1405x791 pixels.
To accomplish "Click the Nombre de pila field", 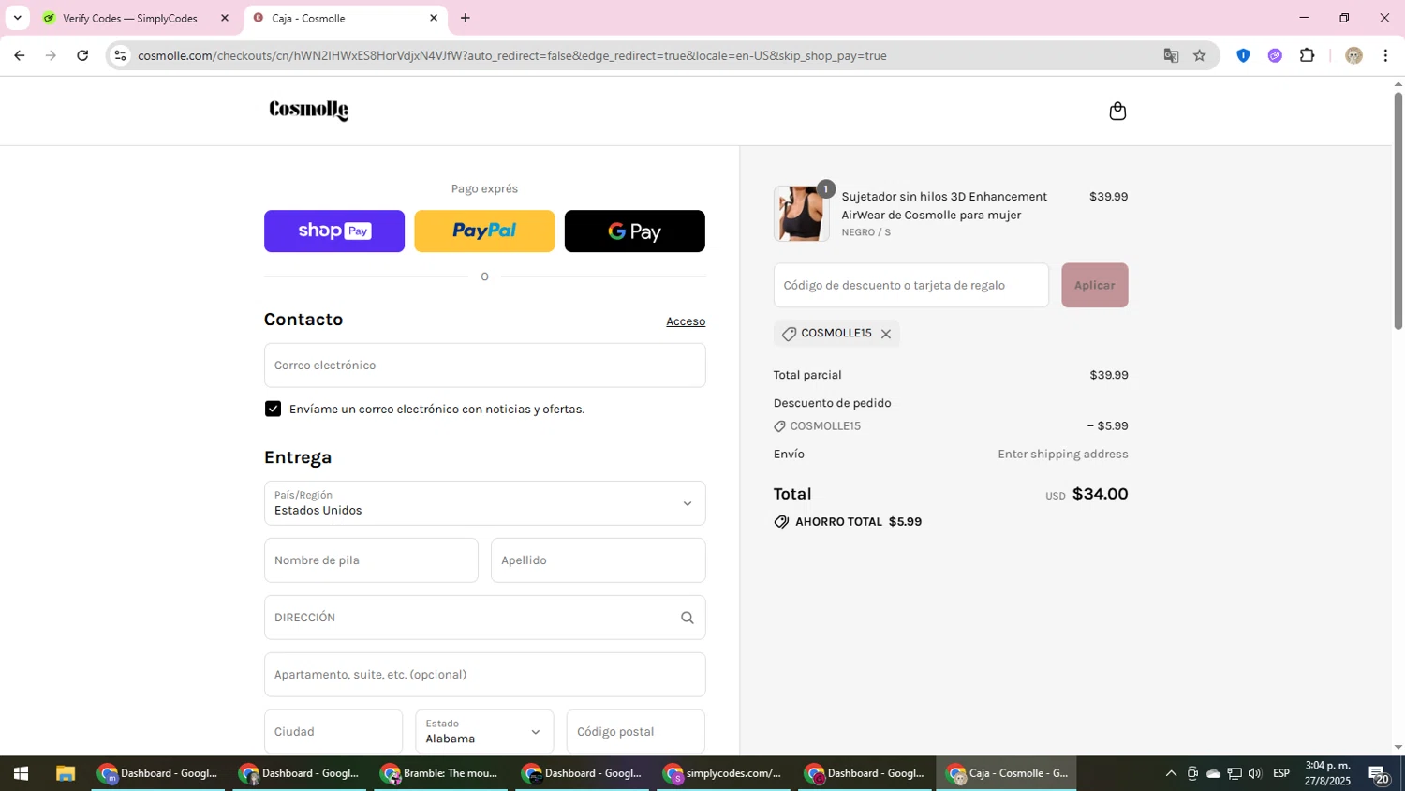I will click(x=371, y=560).
